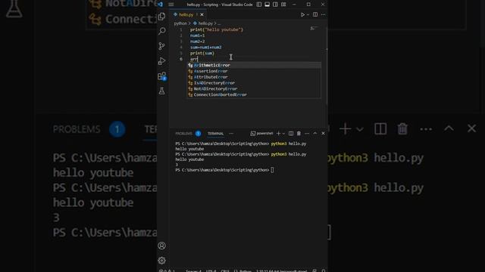The image size is (485, 272).
Task: Select ConnectionAbortedError suggestion
Action: [255, 94]
